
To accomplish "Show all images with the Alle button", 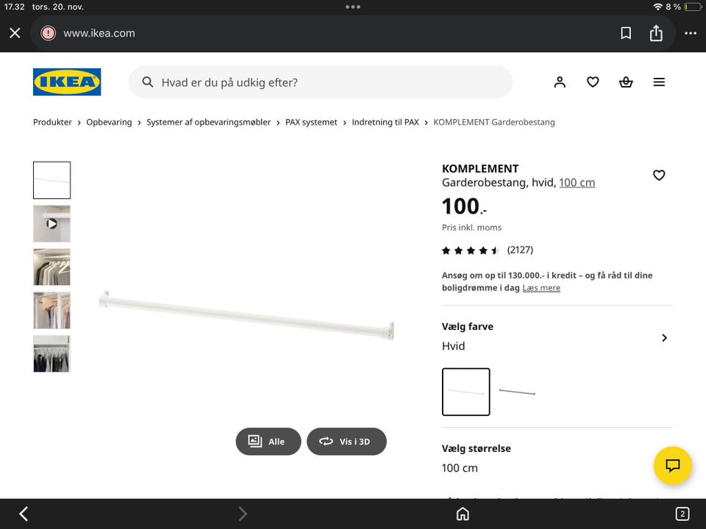I will (x=268, y=442).
